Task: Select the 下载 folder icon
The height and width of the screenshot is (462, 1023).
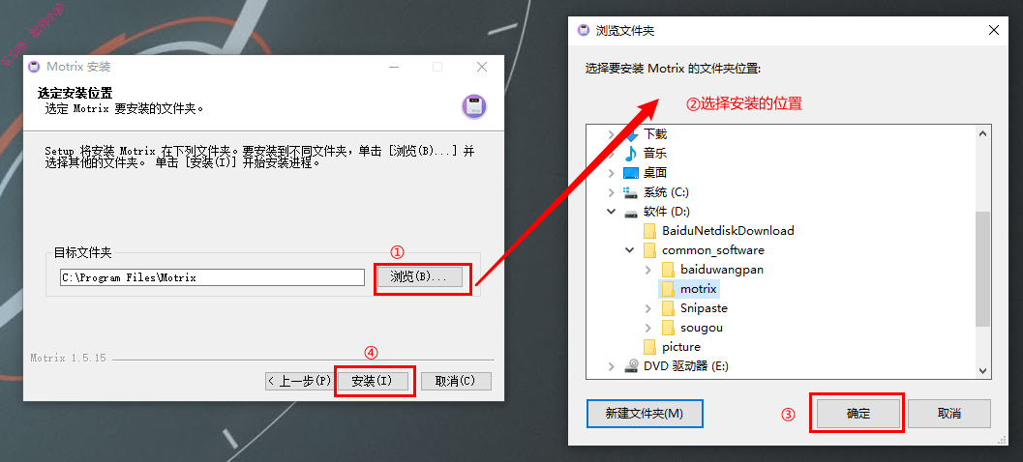Action: pyautogui.click(x=631, y=134)
